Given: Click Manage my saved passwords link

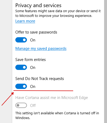Looking at the screenshot, I should click(x=41, y=49).
